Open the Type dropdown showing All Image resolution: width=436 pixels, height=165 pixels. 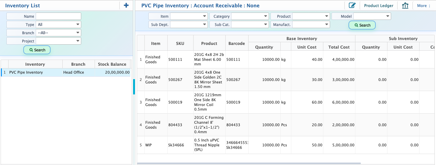click(58, 24)
